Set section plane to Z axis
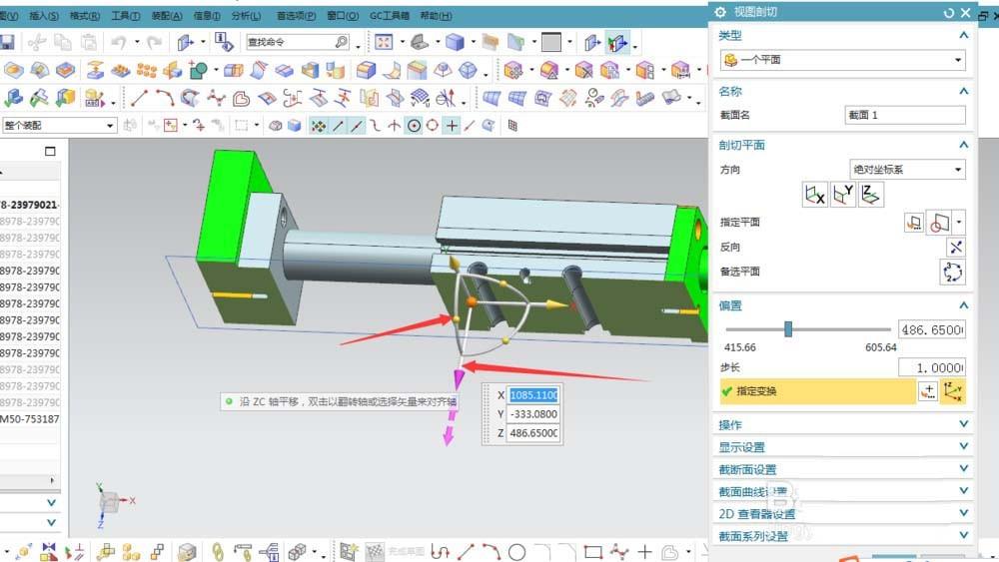Viewport: 999px width, 562px height. coord(871,195)
